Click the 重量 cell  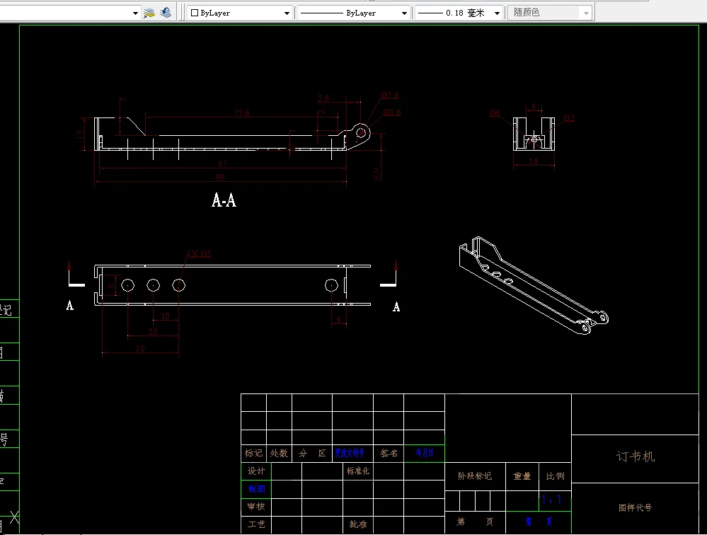click(522, 476)
